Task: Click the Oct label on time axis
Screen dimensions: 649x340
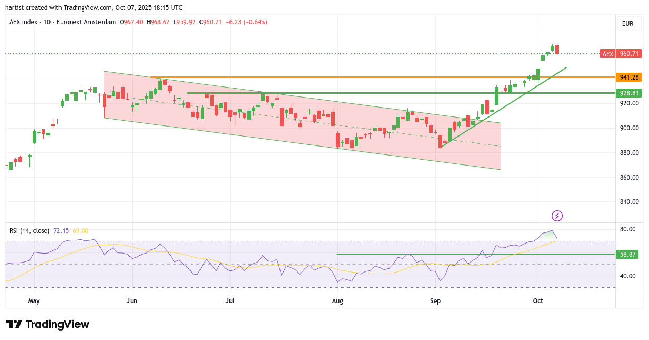Action: [537, 301]
